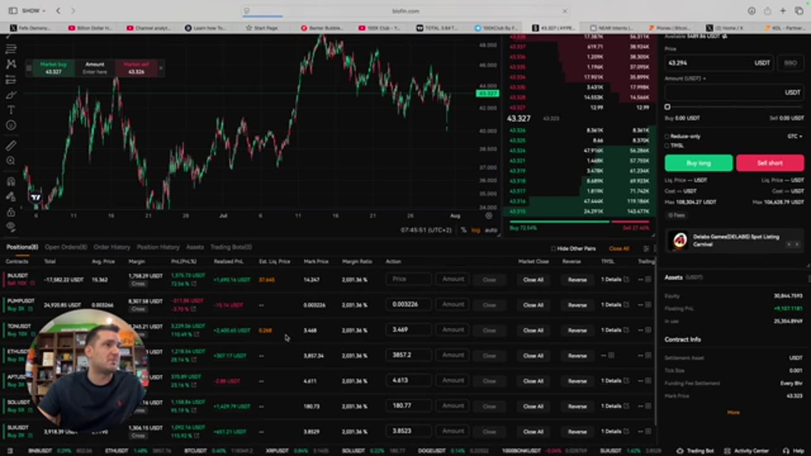The width and height of the screenshot is (811, 456).
Task: Click Market sell quick button
Action: pos(136,68)
